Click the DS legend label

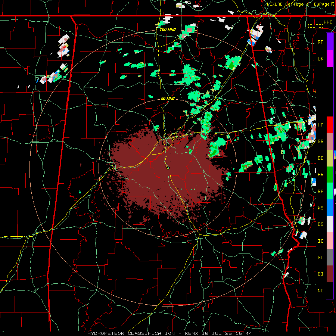320,224
